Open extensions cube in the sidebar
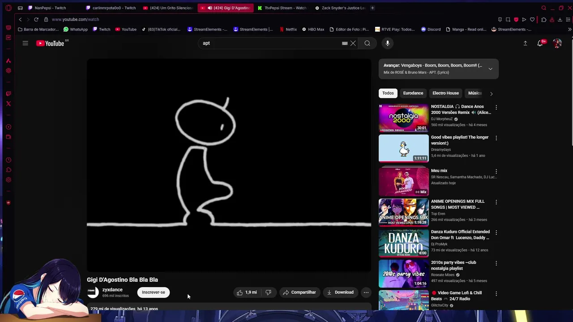The width and height of the screenshot is (573, 322). point(9,170)
